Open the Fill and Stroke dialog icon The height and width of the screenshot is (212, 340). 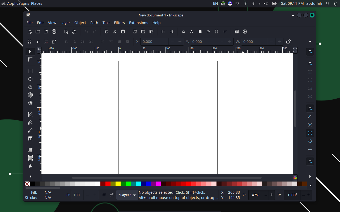(x=183, y=32)
